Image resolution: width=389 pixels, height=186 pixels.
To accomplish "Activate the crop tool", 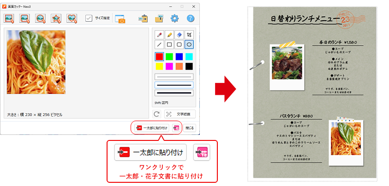I will [189, 35].
